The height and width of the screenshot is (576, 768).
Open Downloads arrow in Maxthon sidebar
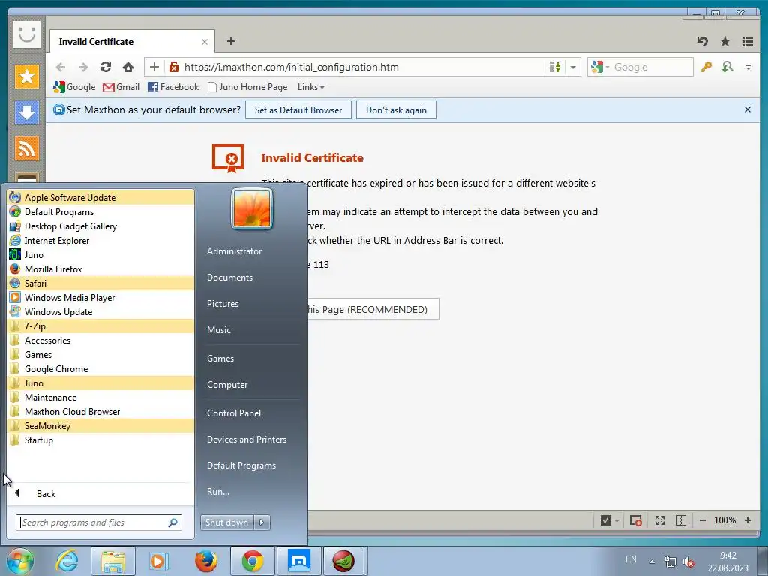[x=26, y=112]
